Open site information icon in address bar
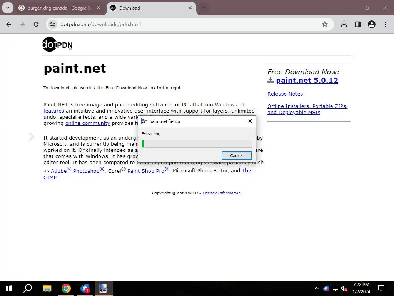This screenshot has height=296, width=394. click(x=53, y=24)
